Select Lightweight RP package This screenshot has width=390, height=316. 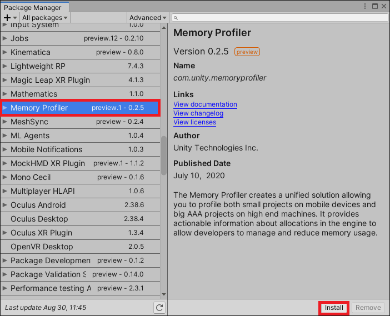click(81, 66)
